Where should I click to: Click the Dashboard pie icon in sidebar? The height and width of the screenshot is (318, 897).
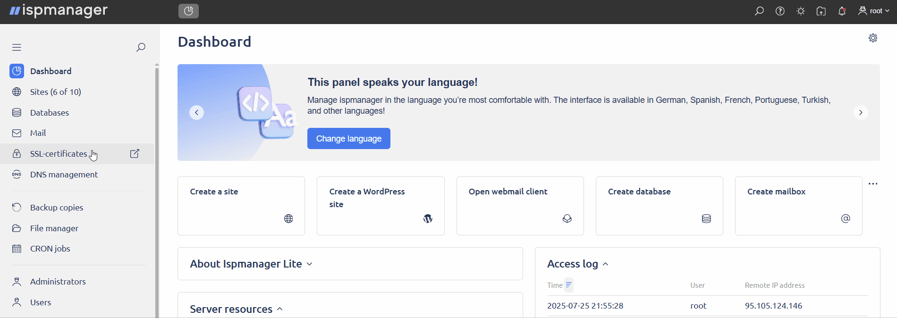(17, 71)
